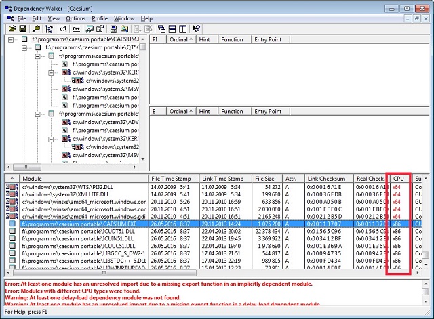This screenshot has height=319, width=434.
Task: Click the module icon of ICUDT51.DLL row
Action: (x=12, y=231)
